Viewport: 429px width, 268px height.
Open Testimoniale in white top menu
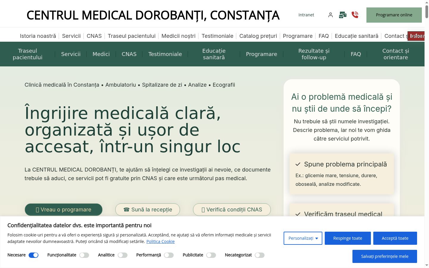point(217,36)
